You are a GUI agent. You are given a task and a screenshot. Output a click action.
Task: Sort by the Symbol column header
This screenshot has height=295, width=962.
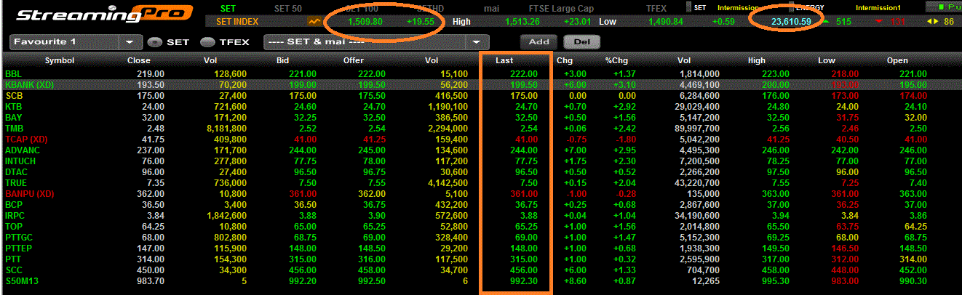(x=60, y=61)
